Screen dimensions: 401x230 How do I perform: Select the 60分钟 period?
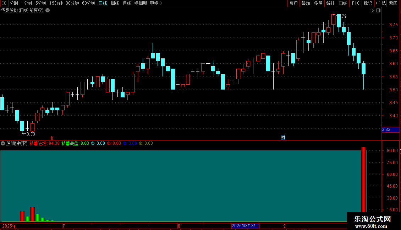[89, 3]
